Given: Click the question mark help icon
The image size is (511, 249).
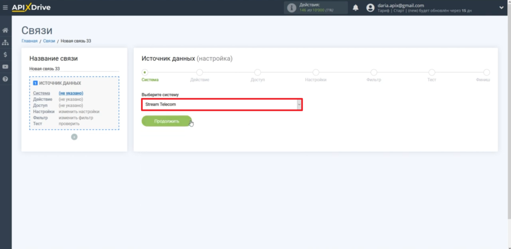Looking at the screenshot, I should click(x=5, y=79).
